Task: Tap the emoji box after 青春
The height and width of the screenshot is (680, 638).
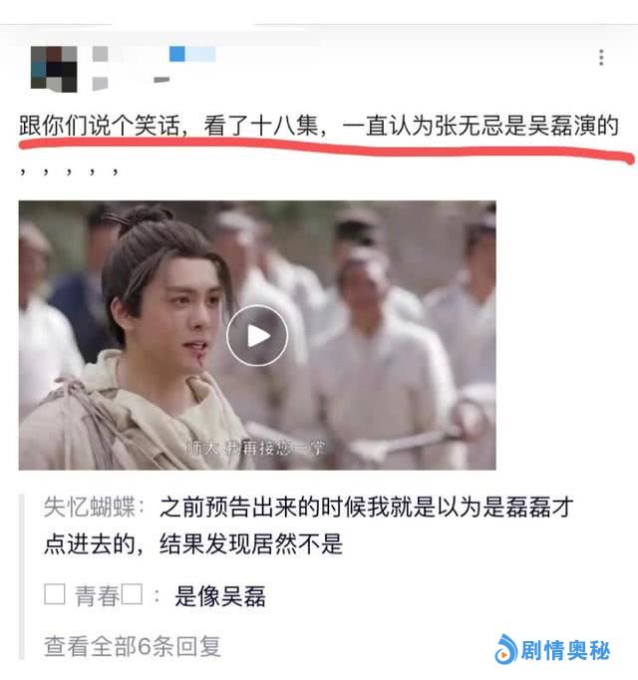Action: [132, 594]
